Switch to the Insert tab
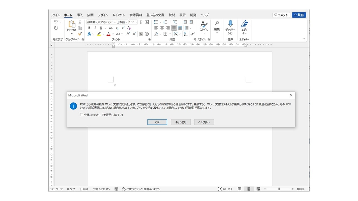Image resolution: width=358 pixels, height=201 pixels. pos(80,15)
